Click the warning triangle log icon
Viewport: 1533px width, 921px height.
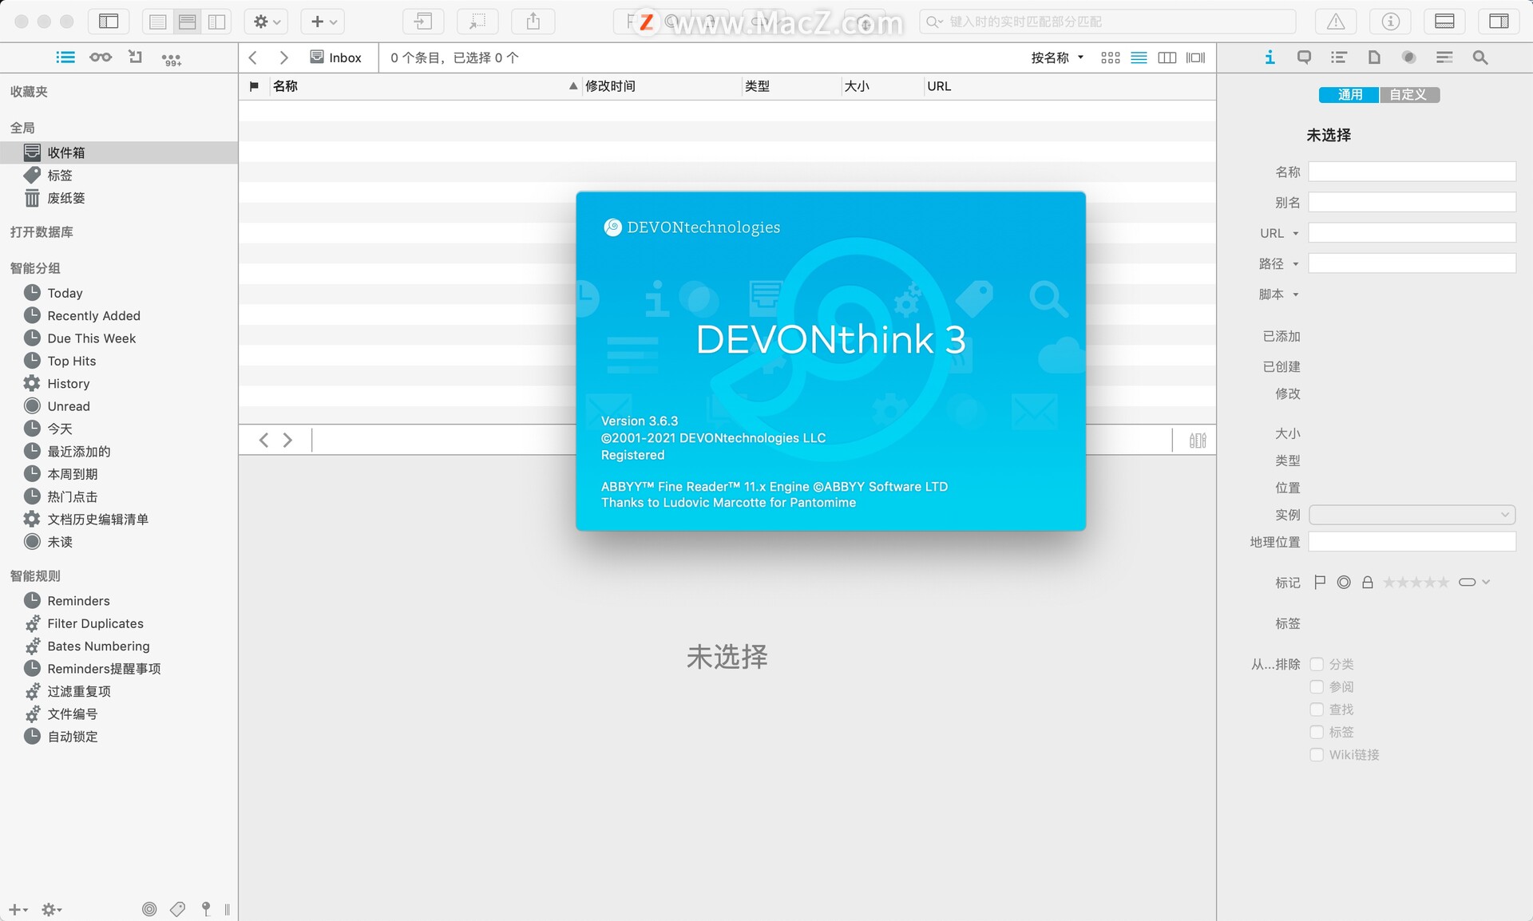click(x=1336, y=22)
